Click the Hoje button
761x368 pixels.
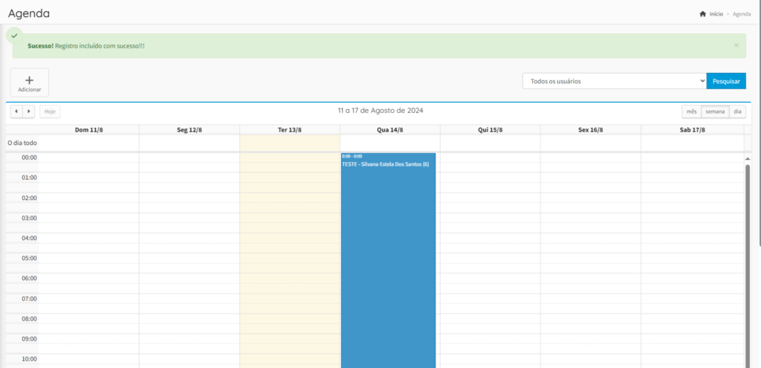pos(50,112)
